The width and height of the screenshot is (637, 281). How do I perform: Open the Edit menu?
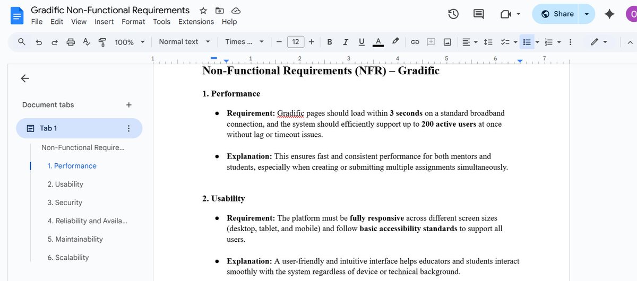(x=57, y=22)
